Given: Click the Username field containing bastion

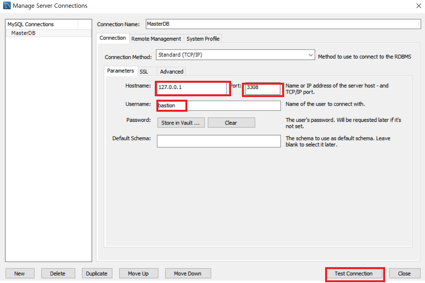Looking at the screenshot, I should [x=219, y=106].
